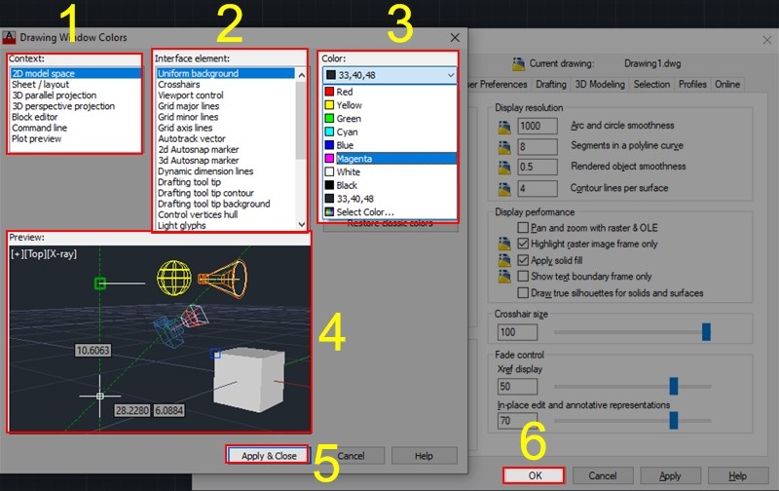Image resolution: width=779 pixels, height=491 pixels.
Task: Open the Profiles tab
Action: [692, 85]
